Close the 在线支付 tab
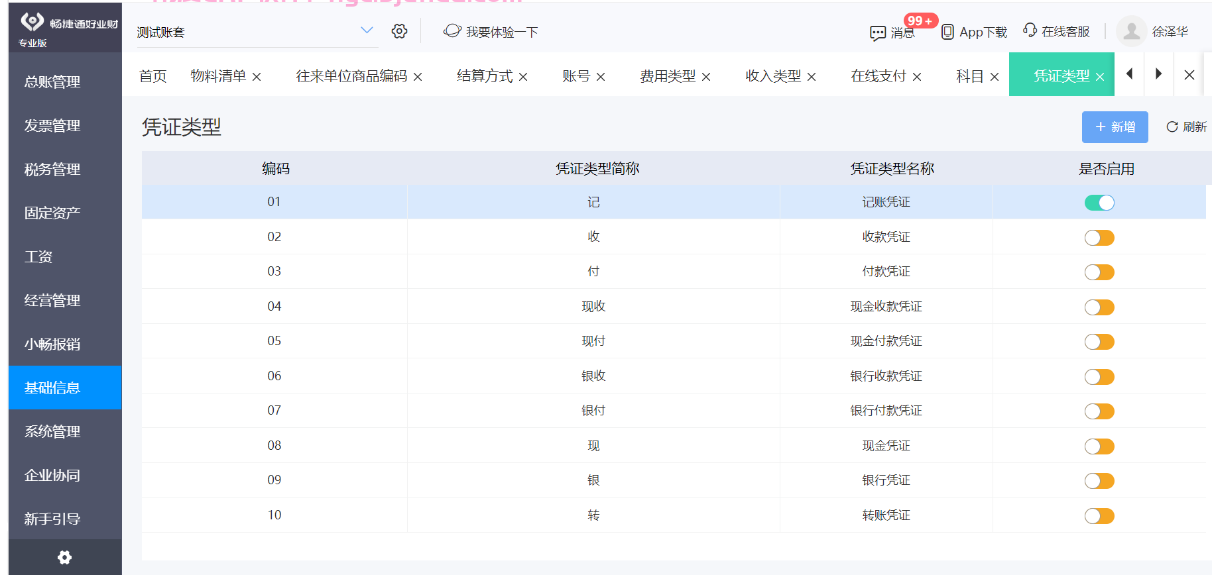Image resolution: width=1212 pixels, height=575 pixels. coord(917,77)
